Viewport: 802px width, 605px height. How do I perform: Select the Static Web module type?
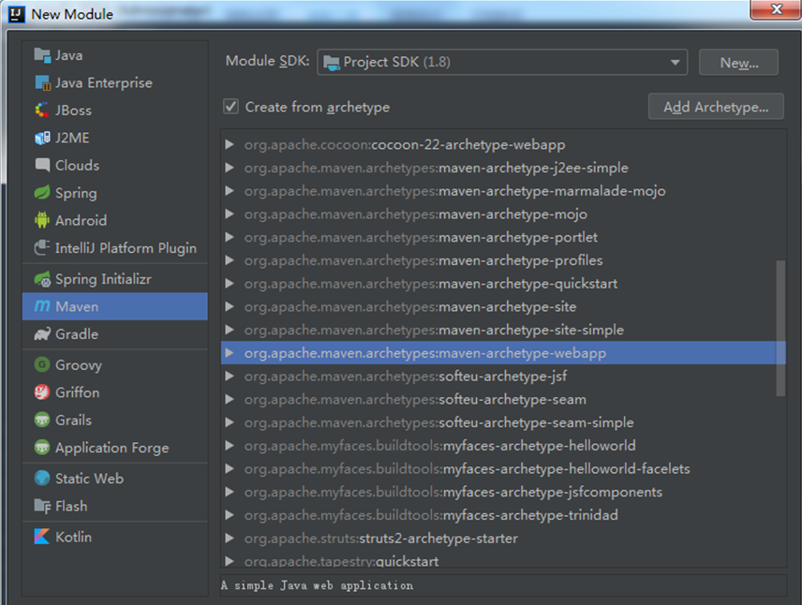coord(115,479)
